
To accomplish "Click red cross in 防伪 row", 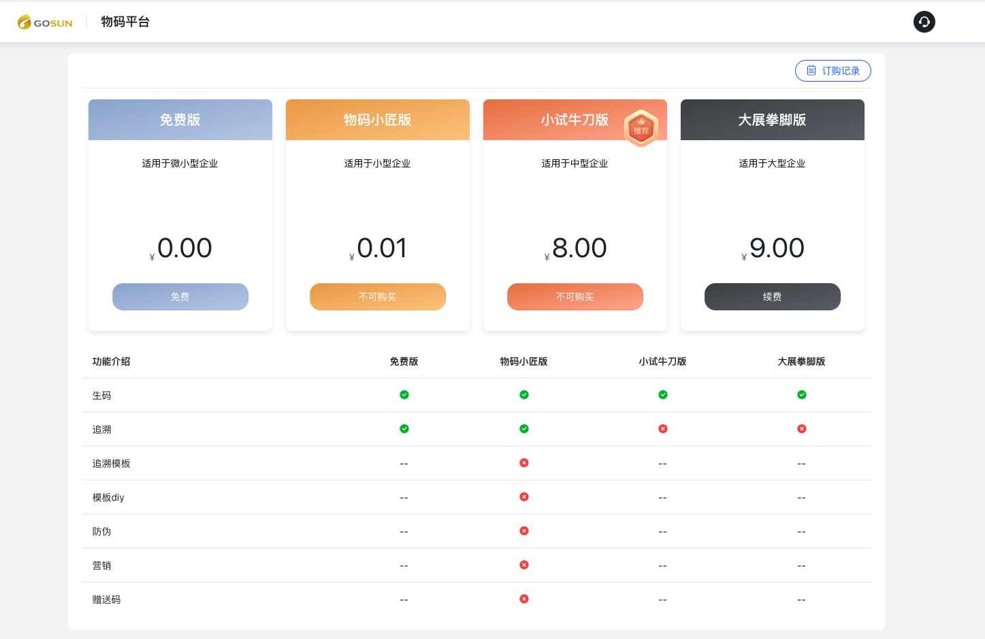I will (x=524, y=531).
